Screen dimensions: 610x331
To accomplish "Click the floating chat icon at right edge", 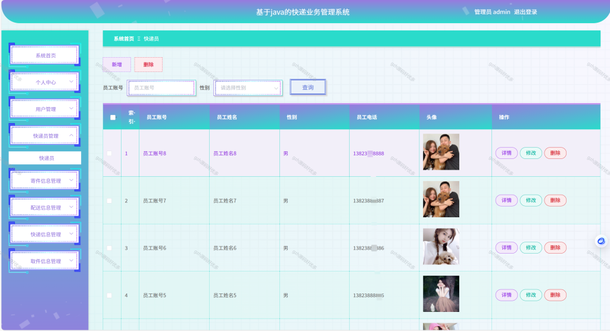I will [601, 241].
